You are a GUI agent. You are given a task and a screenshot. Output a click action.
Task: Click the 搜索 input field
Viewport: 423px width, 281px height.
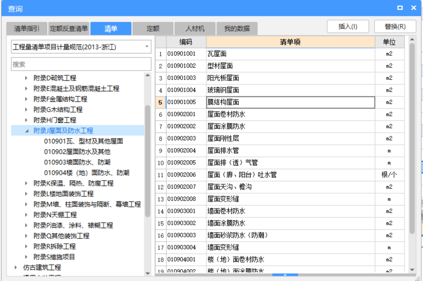(81, 64)
